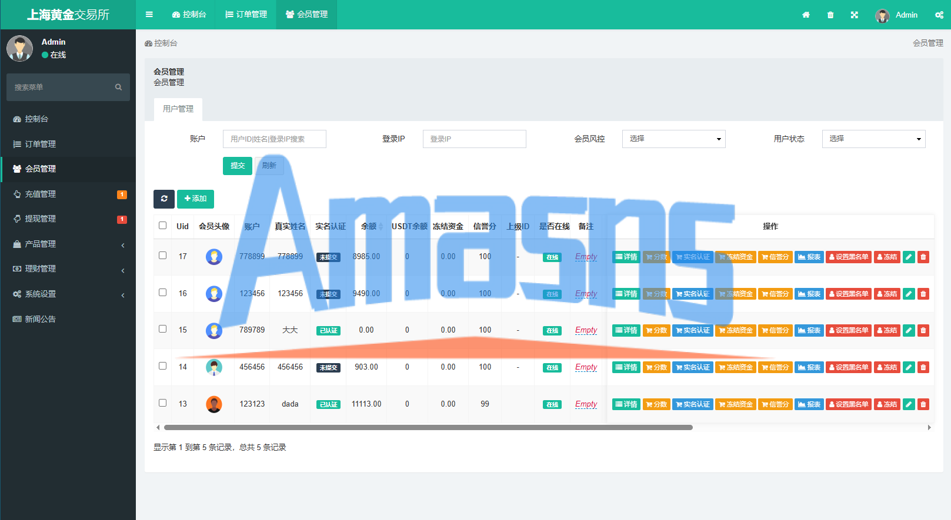Screen dimensions: 951x520
Task: Click edit pencil icon for Uid 13
Action: 909,404
